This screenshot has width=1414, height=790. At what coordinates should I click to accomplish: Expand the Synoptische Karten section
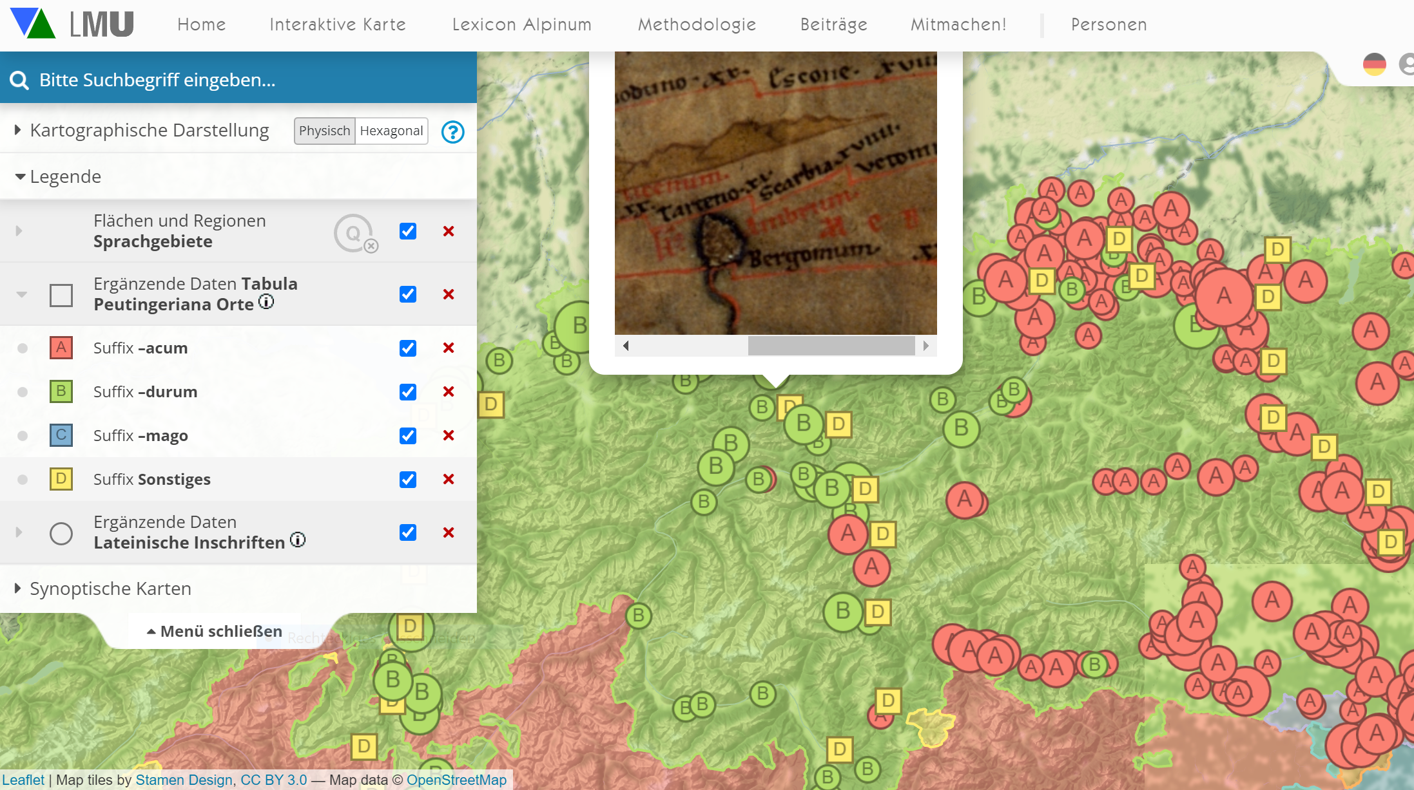tap(110, 589)
